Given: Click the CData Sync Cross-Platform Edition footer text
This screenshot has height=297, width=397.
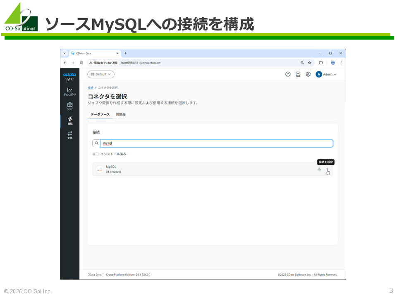Looking at the screenshot, I should 119,275.
